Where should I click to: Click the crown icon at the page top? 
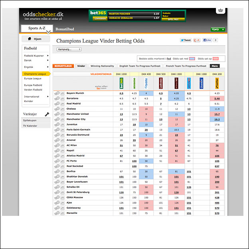[x=220, y=11]
